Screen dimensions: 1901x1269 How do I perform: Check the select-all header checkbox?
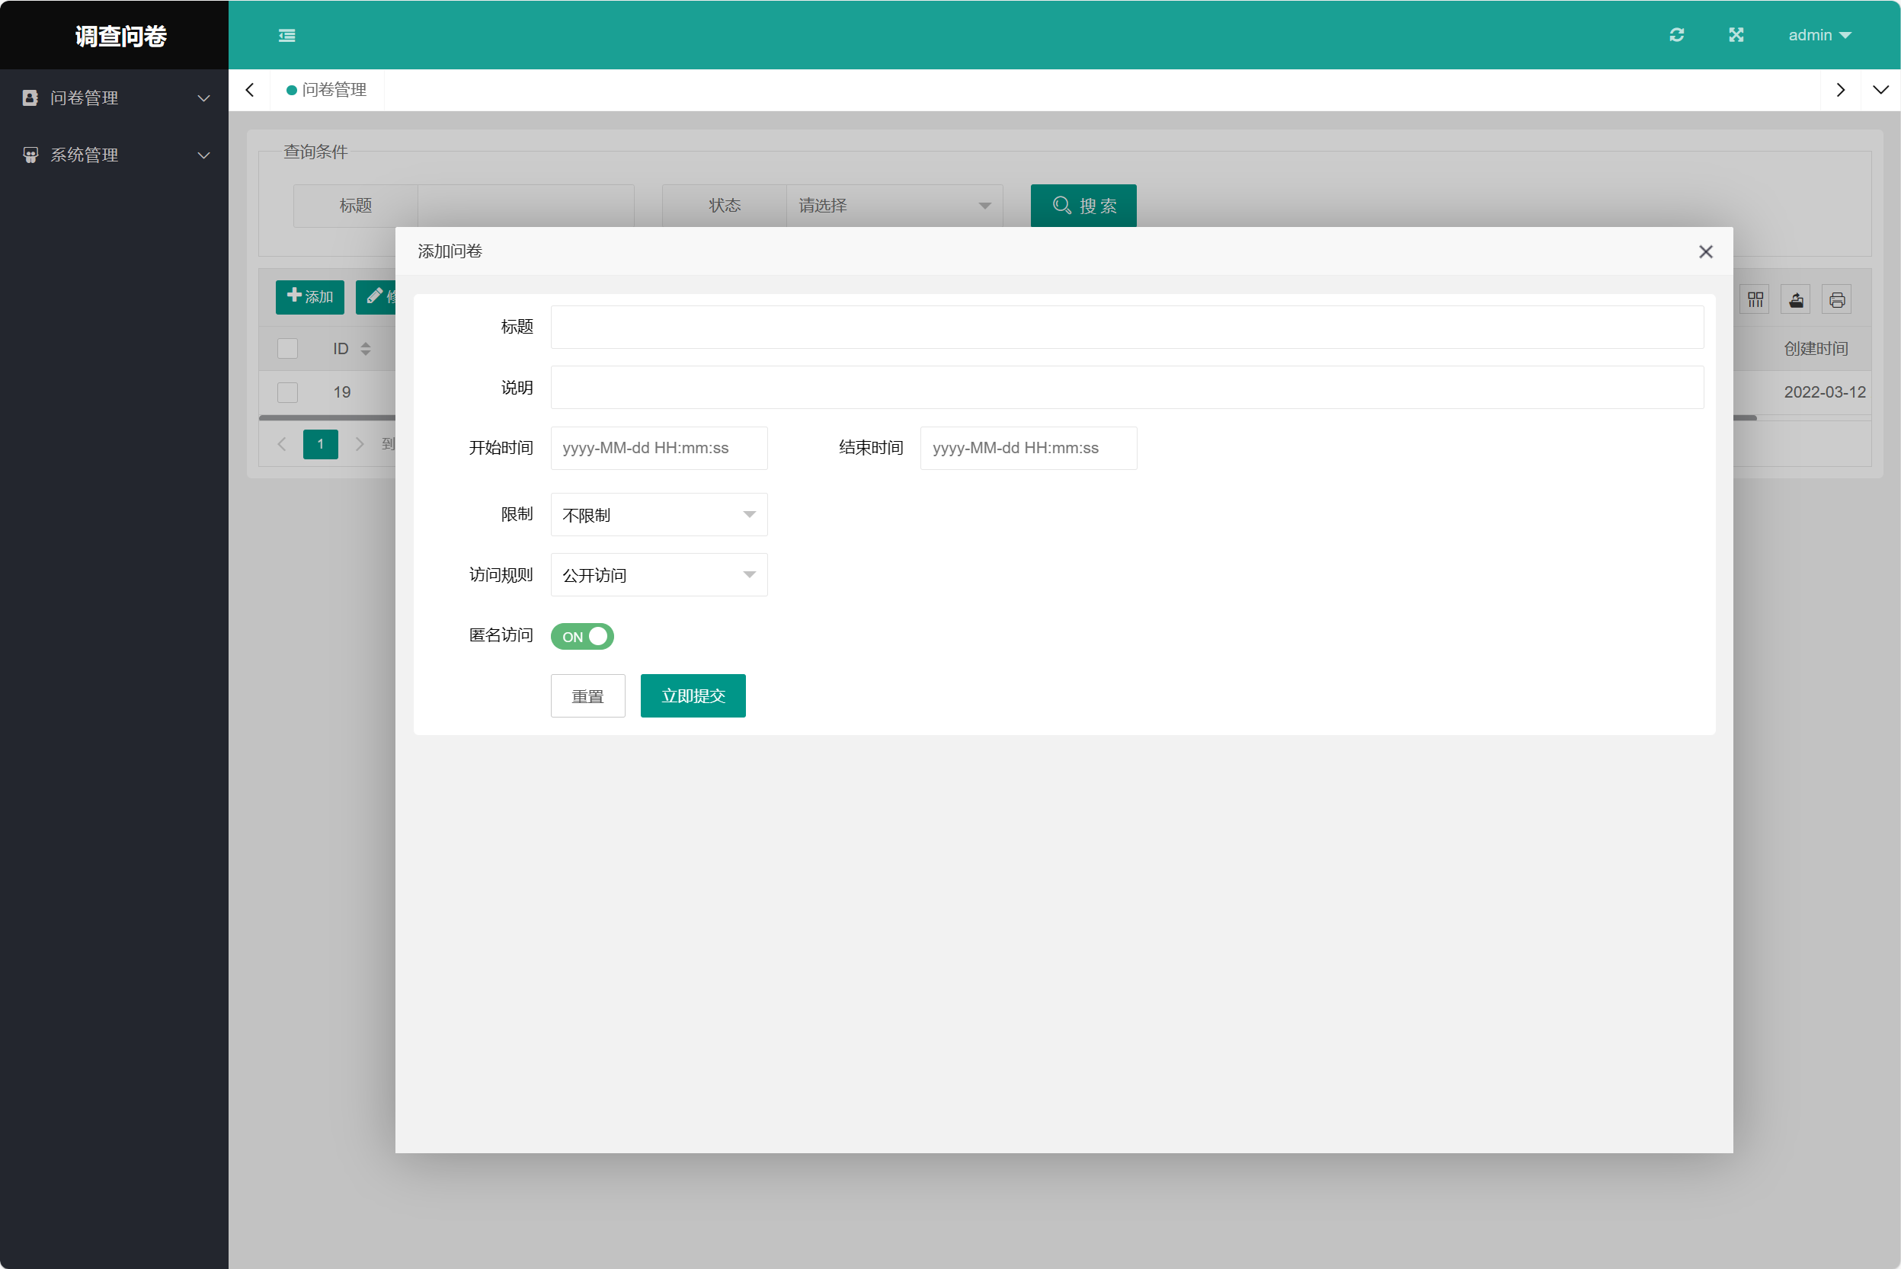coord(287,349)
